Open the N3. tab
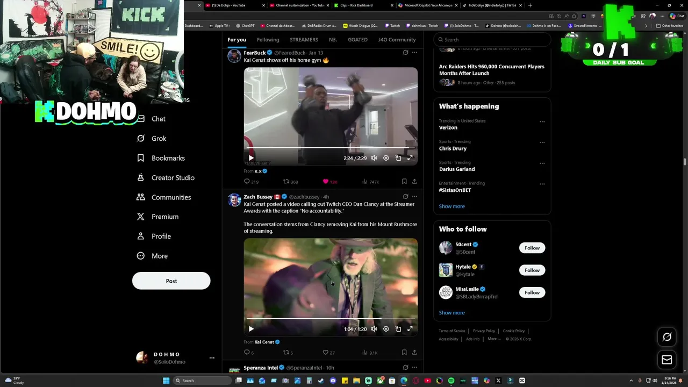 tap(333, 40)
